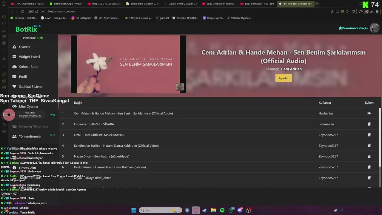Click Premium'a Geçin upgrade link

pos(353,28)
